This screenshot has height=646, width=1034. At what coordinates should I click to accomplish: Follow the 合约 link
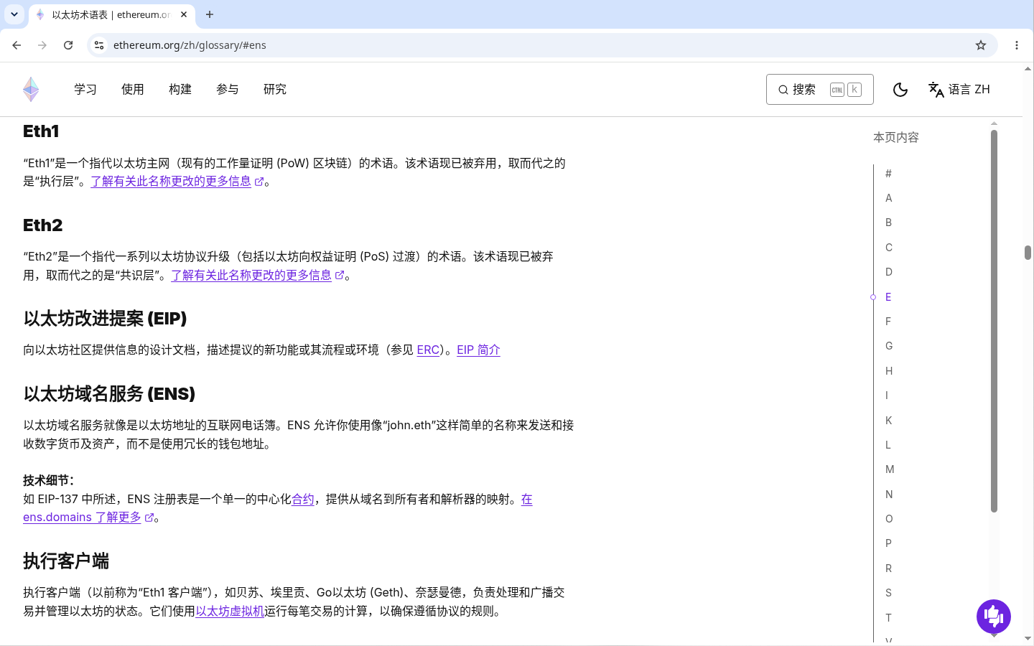(303, 499)
